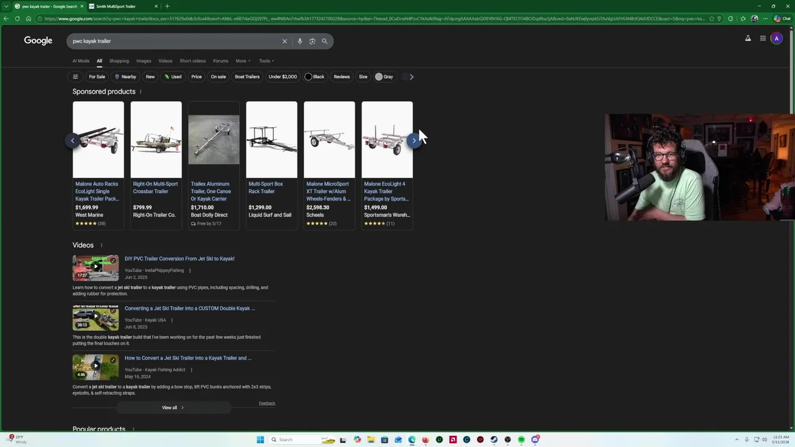This screenshot has width=795, height=447.
Task: Switch to Forums results tab
Action: (220, 61)
